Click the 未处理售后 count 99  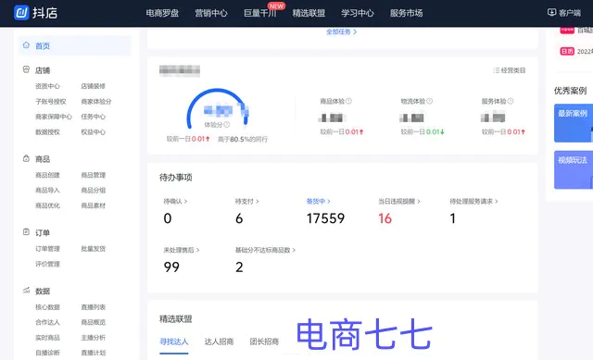(x=171, y=267)
